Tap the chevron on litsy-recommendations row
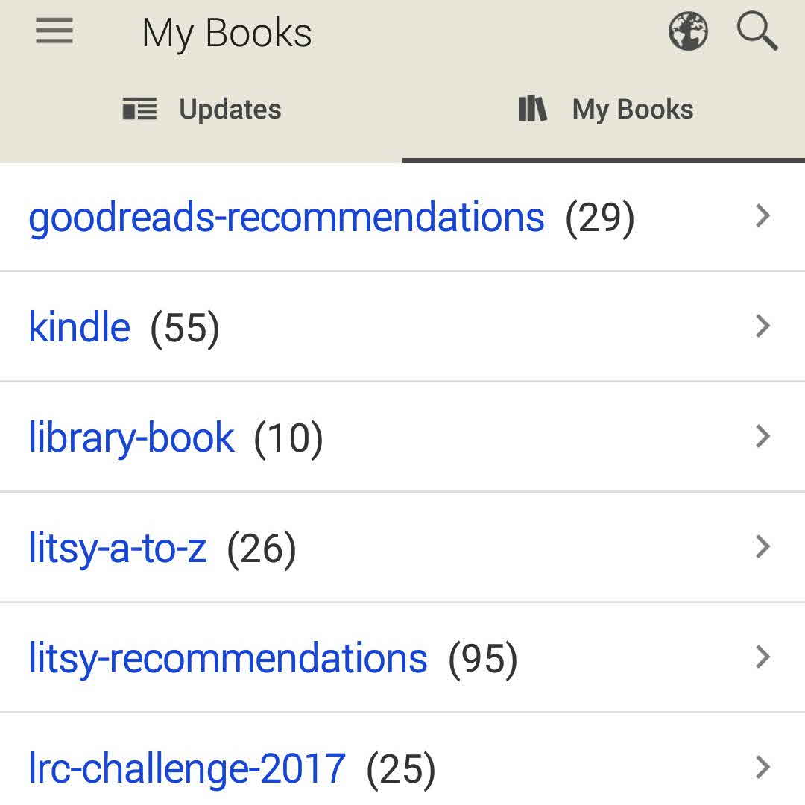The image size is (805, 805). coord(762,657)
